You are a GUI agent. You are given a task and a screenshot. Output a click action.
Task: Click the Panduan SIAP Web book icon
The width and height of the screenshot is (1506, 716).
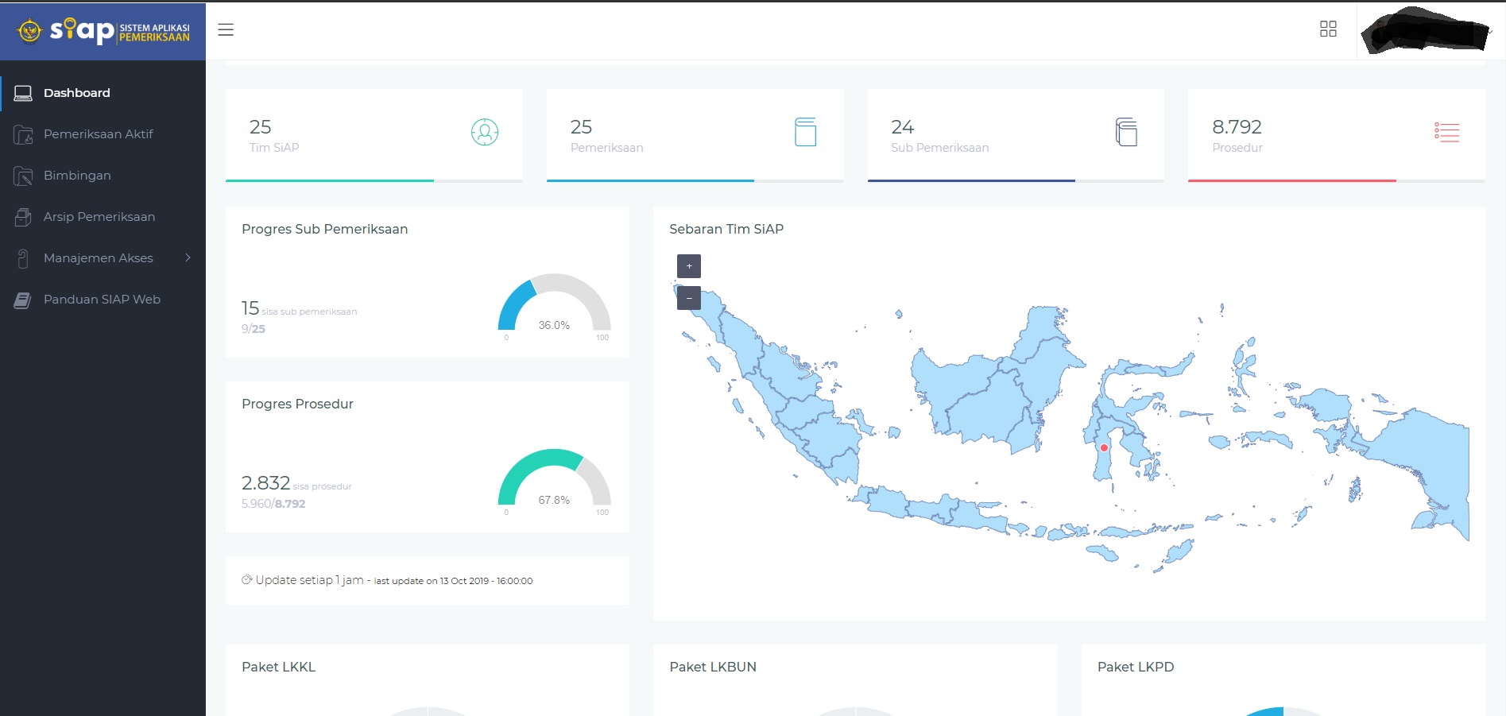click(23, 300)
